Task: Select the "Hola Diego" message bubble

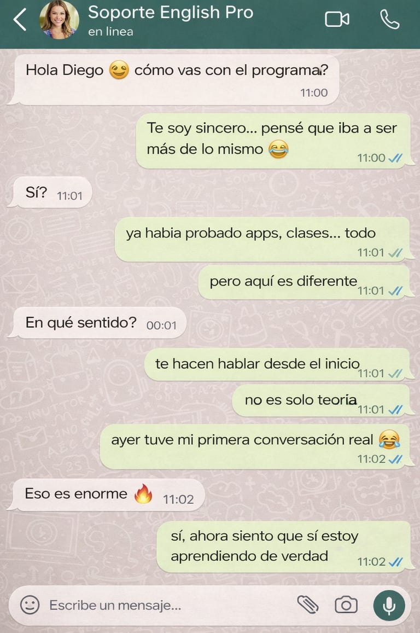Action: (x=174, y=79)
